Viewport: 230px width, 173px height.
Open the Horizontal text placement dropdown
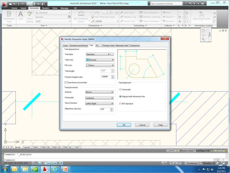[99, 98]
